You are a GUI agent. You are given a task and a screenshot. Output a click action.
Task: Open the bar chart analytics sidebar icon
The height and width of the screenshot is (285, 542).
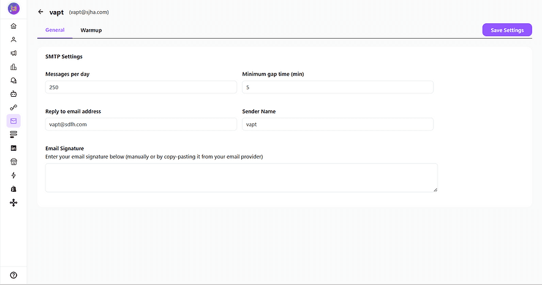pos(13,67)
